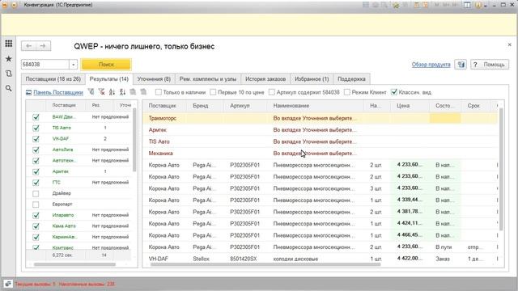Click the yellow info icon in title bar
The height and width of the screenshot is (291, 518).
(478, 5)
